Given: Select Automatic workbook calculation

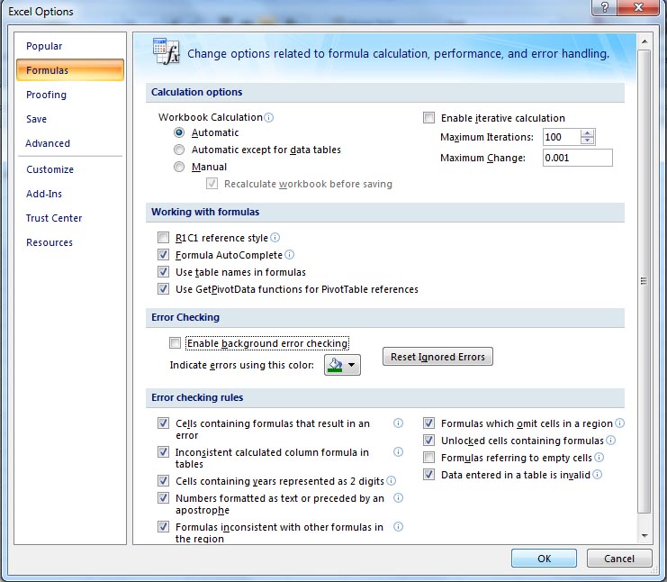Looking at the screenshot, I should (x=179, y=132).
